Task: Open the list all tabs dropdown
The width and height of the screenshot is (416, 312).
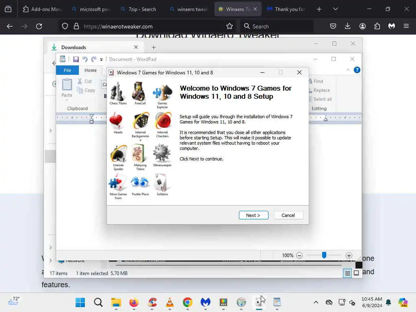Action: [336, 9]
